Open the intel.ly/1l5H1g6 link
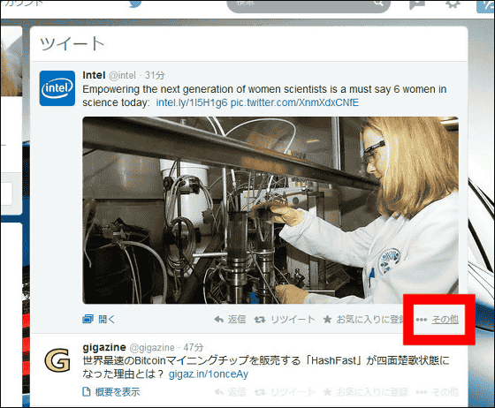 point(192,102)
